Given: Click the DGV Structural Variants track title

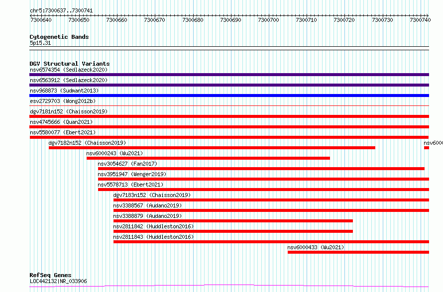Looking at the screenshot, I should click(x=70, y=64).
